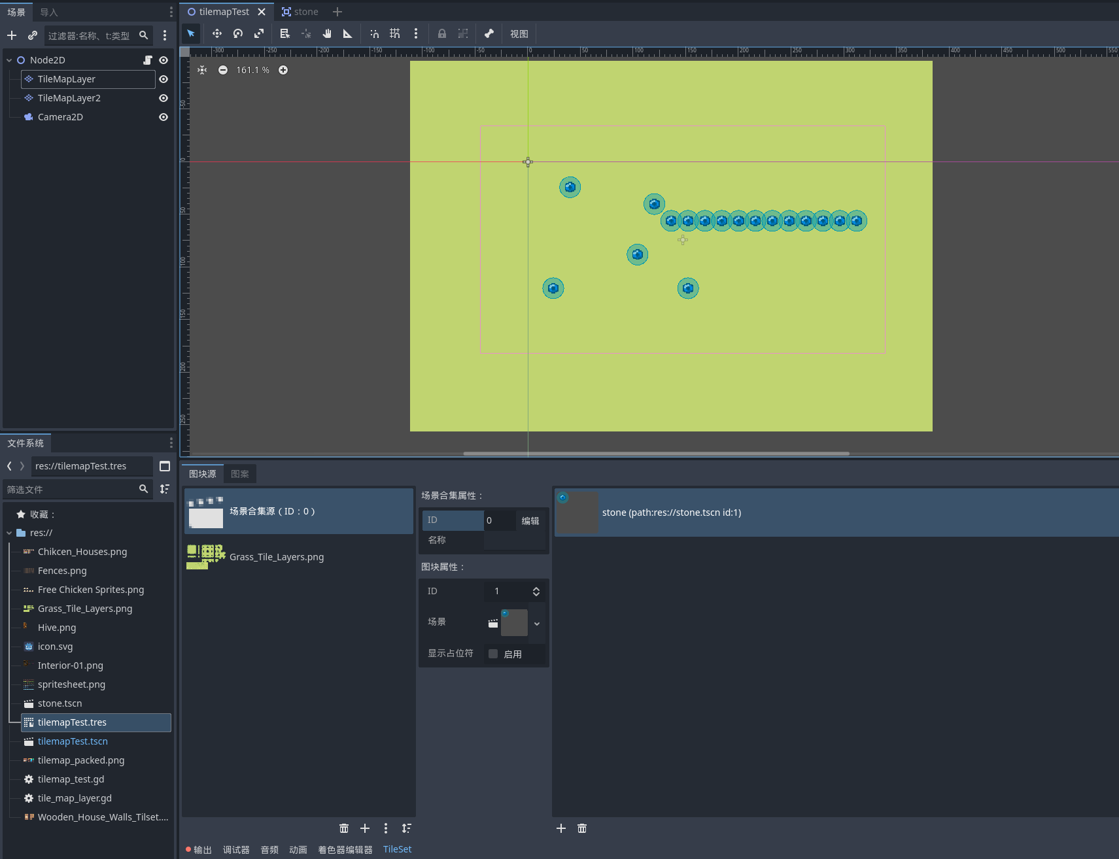Screen dimensions: 1119x859
Task: Select the Scale mode tool
Action: 259,33
